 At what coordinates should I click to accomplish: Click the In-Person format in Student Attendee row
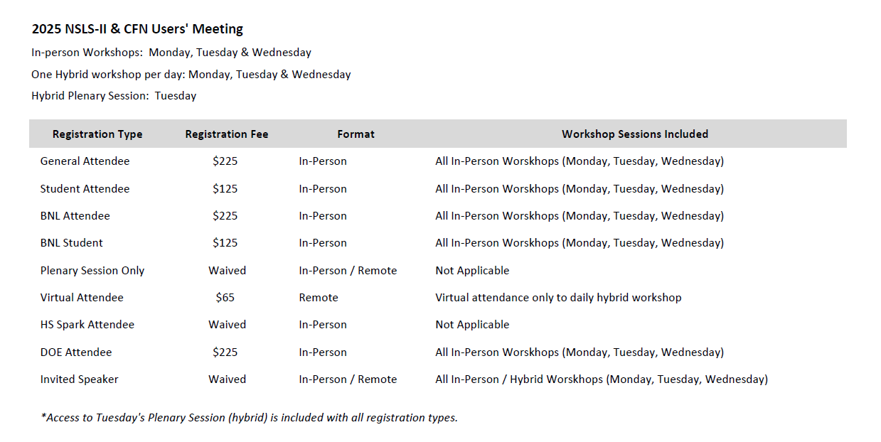pyautogui.click(x=323, y=189)
